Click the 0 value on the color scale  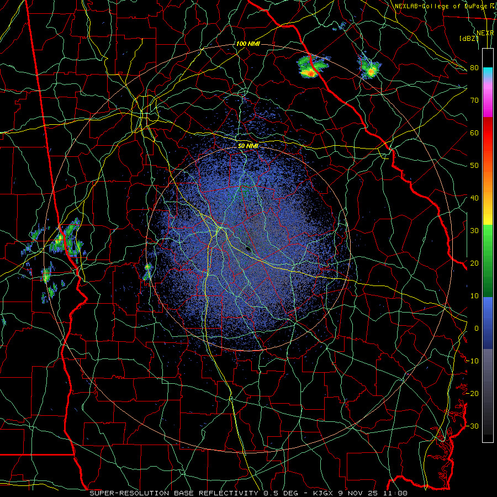coord(477,329)
